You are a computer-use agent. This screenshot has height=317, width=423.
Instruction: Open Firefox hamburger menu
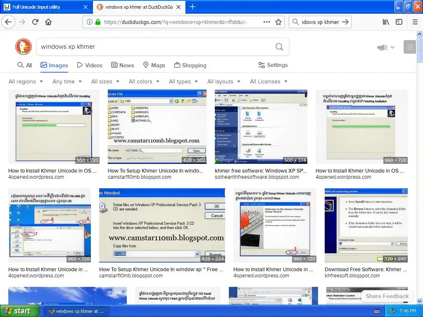415,22
